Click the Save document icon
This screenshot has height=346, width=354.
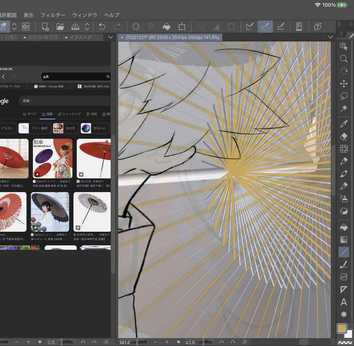tap(75, 27)
